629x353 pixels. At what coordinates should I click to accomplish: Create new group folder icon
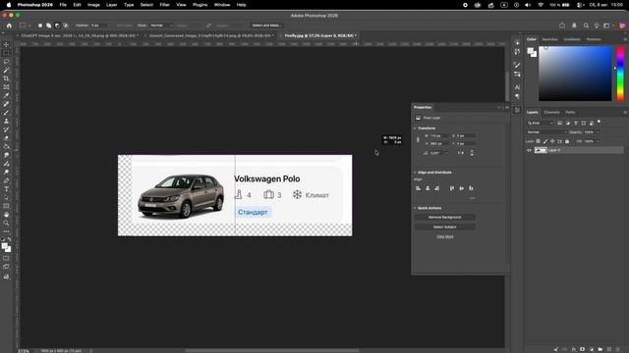tap(600, 349)
